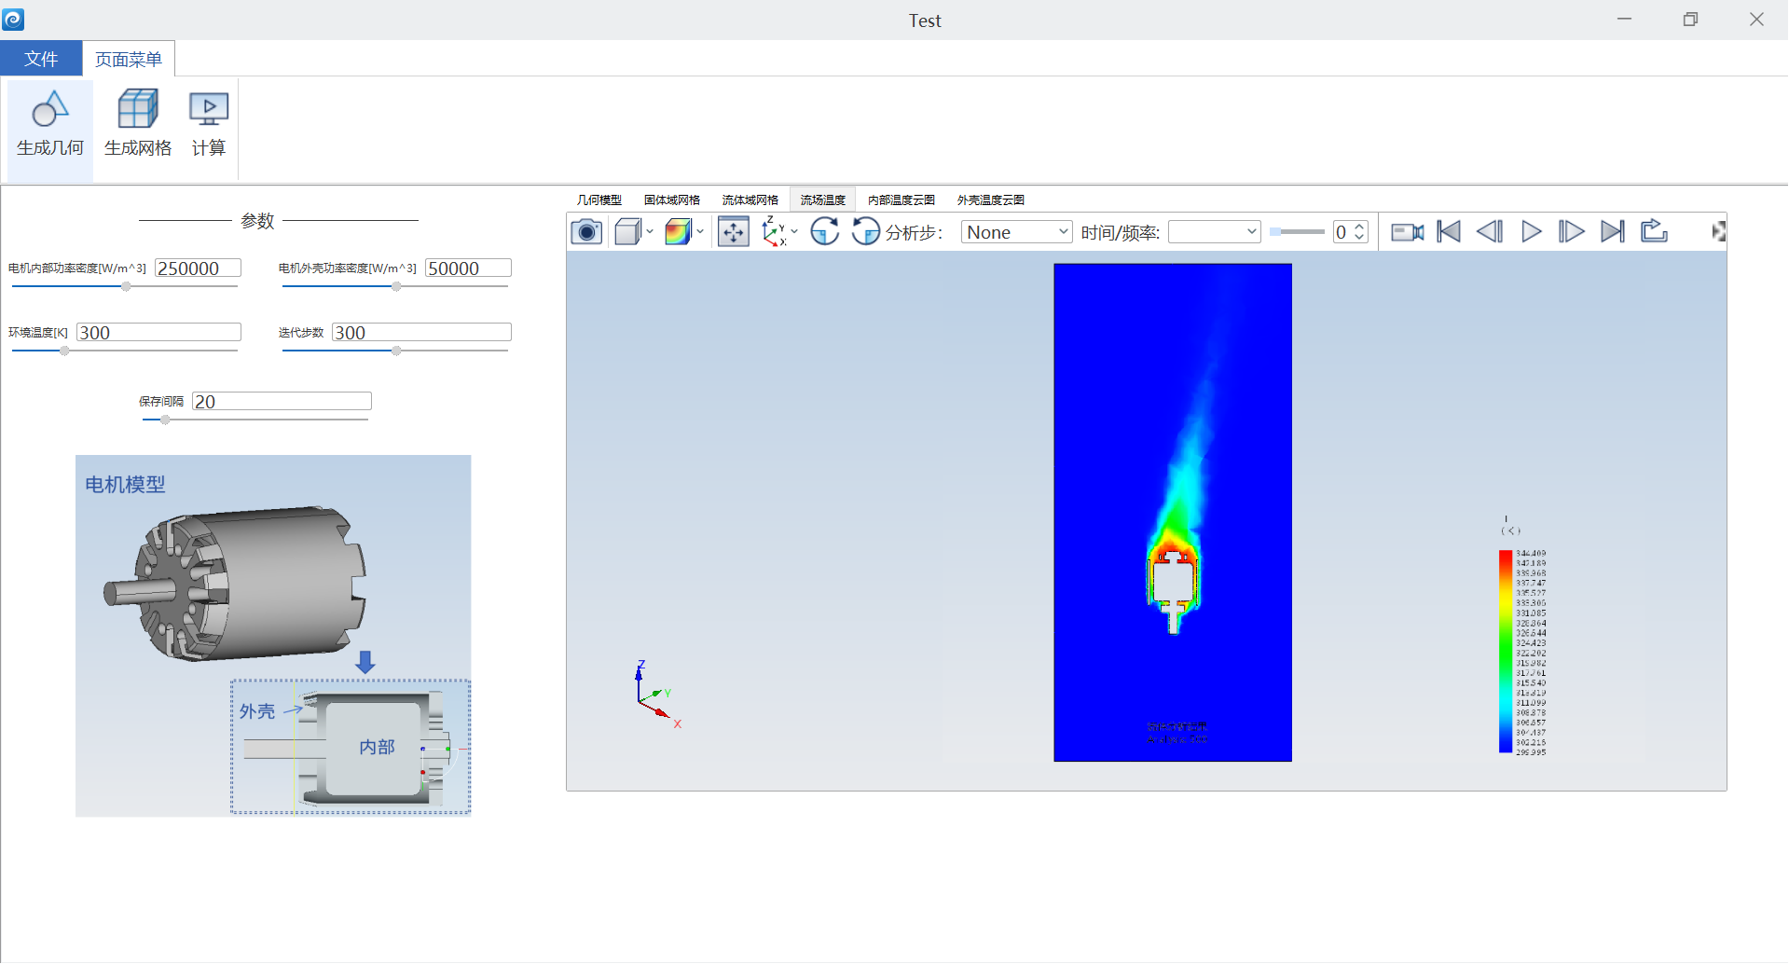
Task: Click the export animation icon
Action: pos(1654,232)
